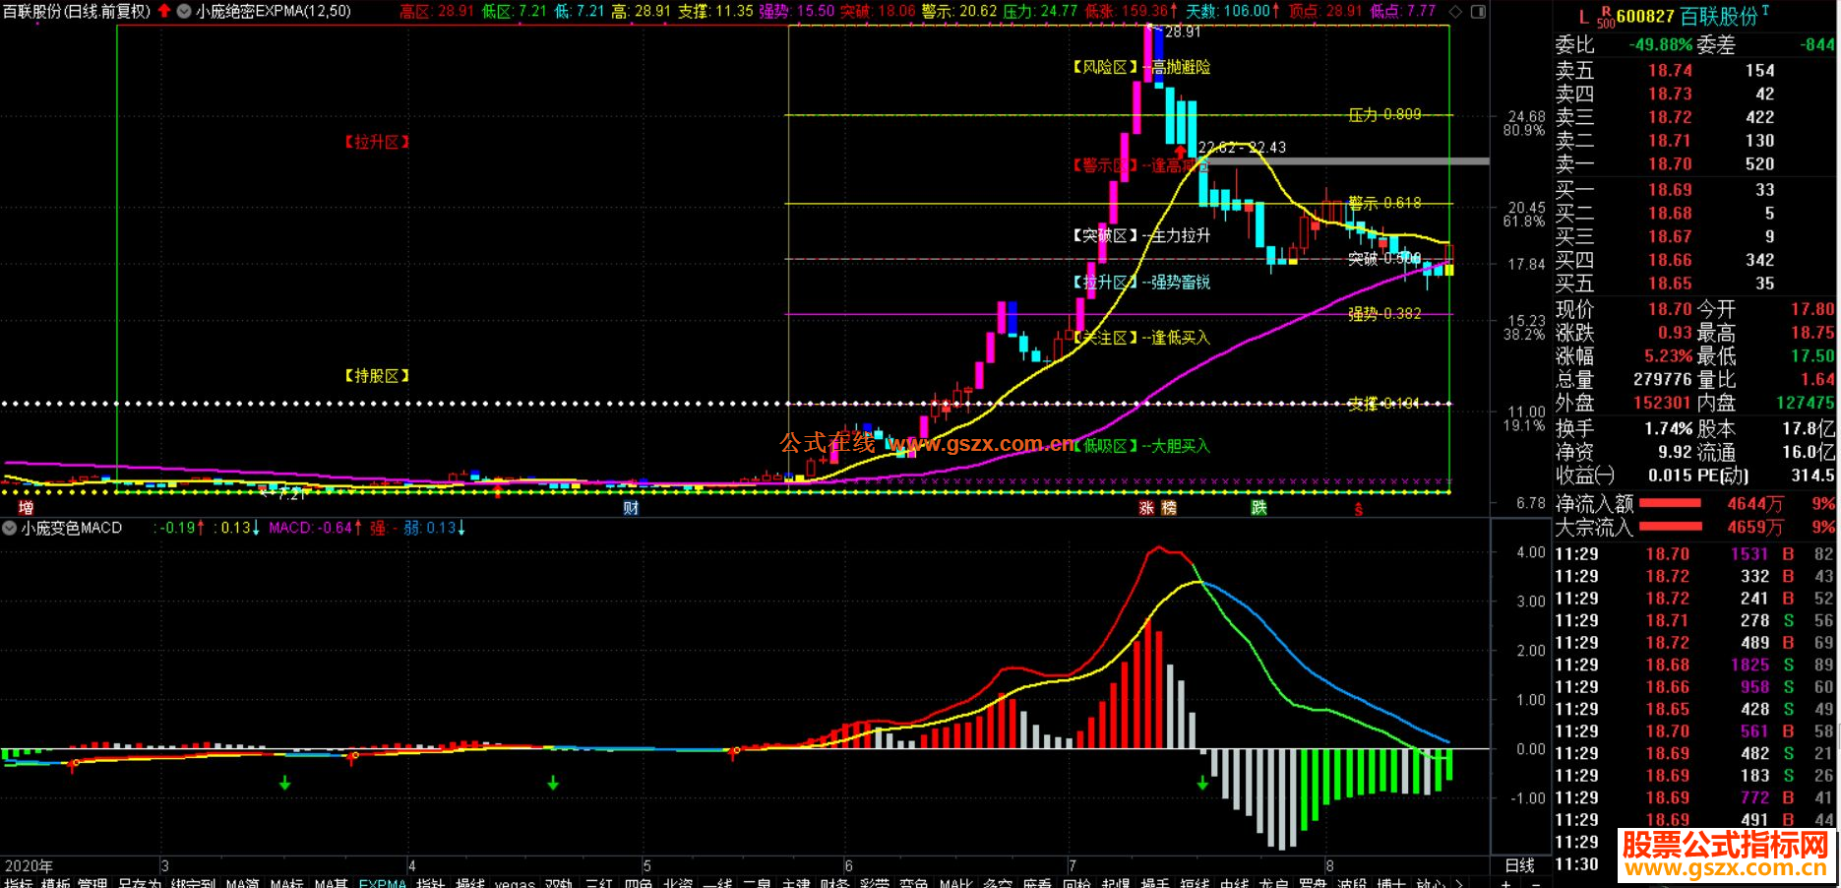Click the 【低吸区】大胆买入 chart label

1141,446
